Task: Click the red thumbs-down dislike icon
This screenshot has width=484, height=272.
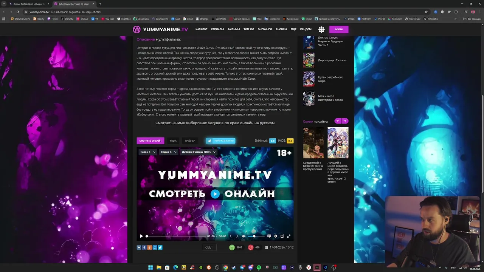Action: pyautogui.click(x=251, y=247)
